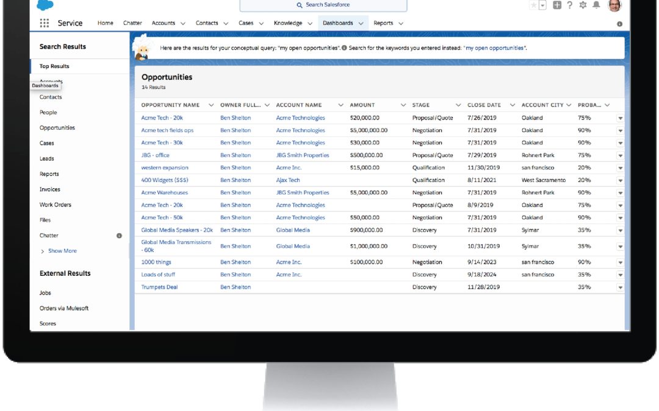Open the notifications bell

tap(596, 5)
